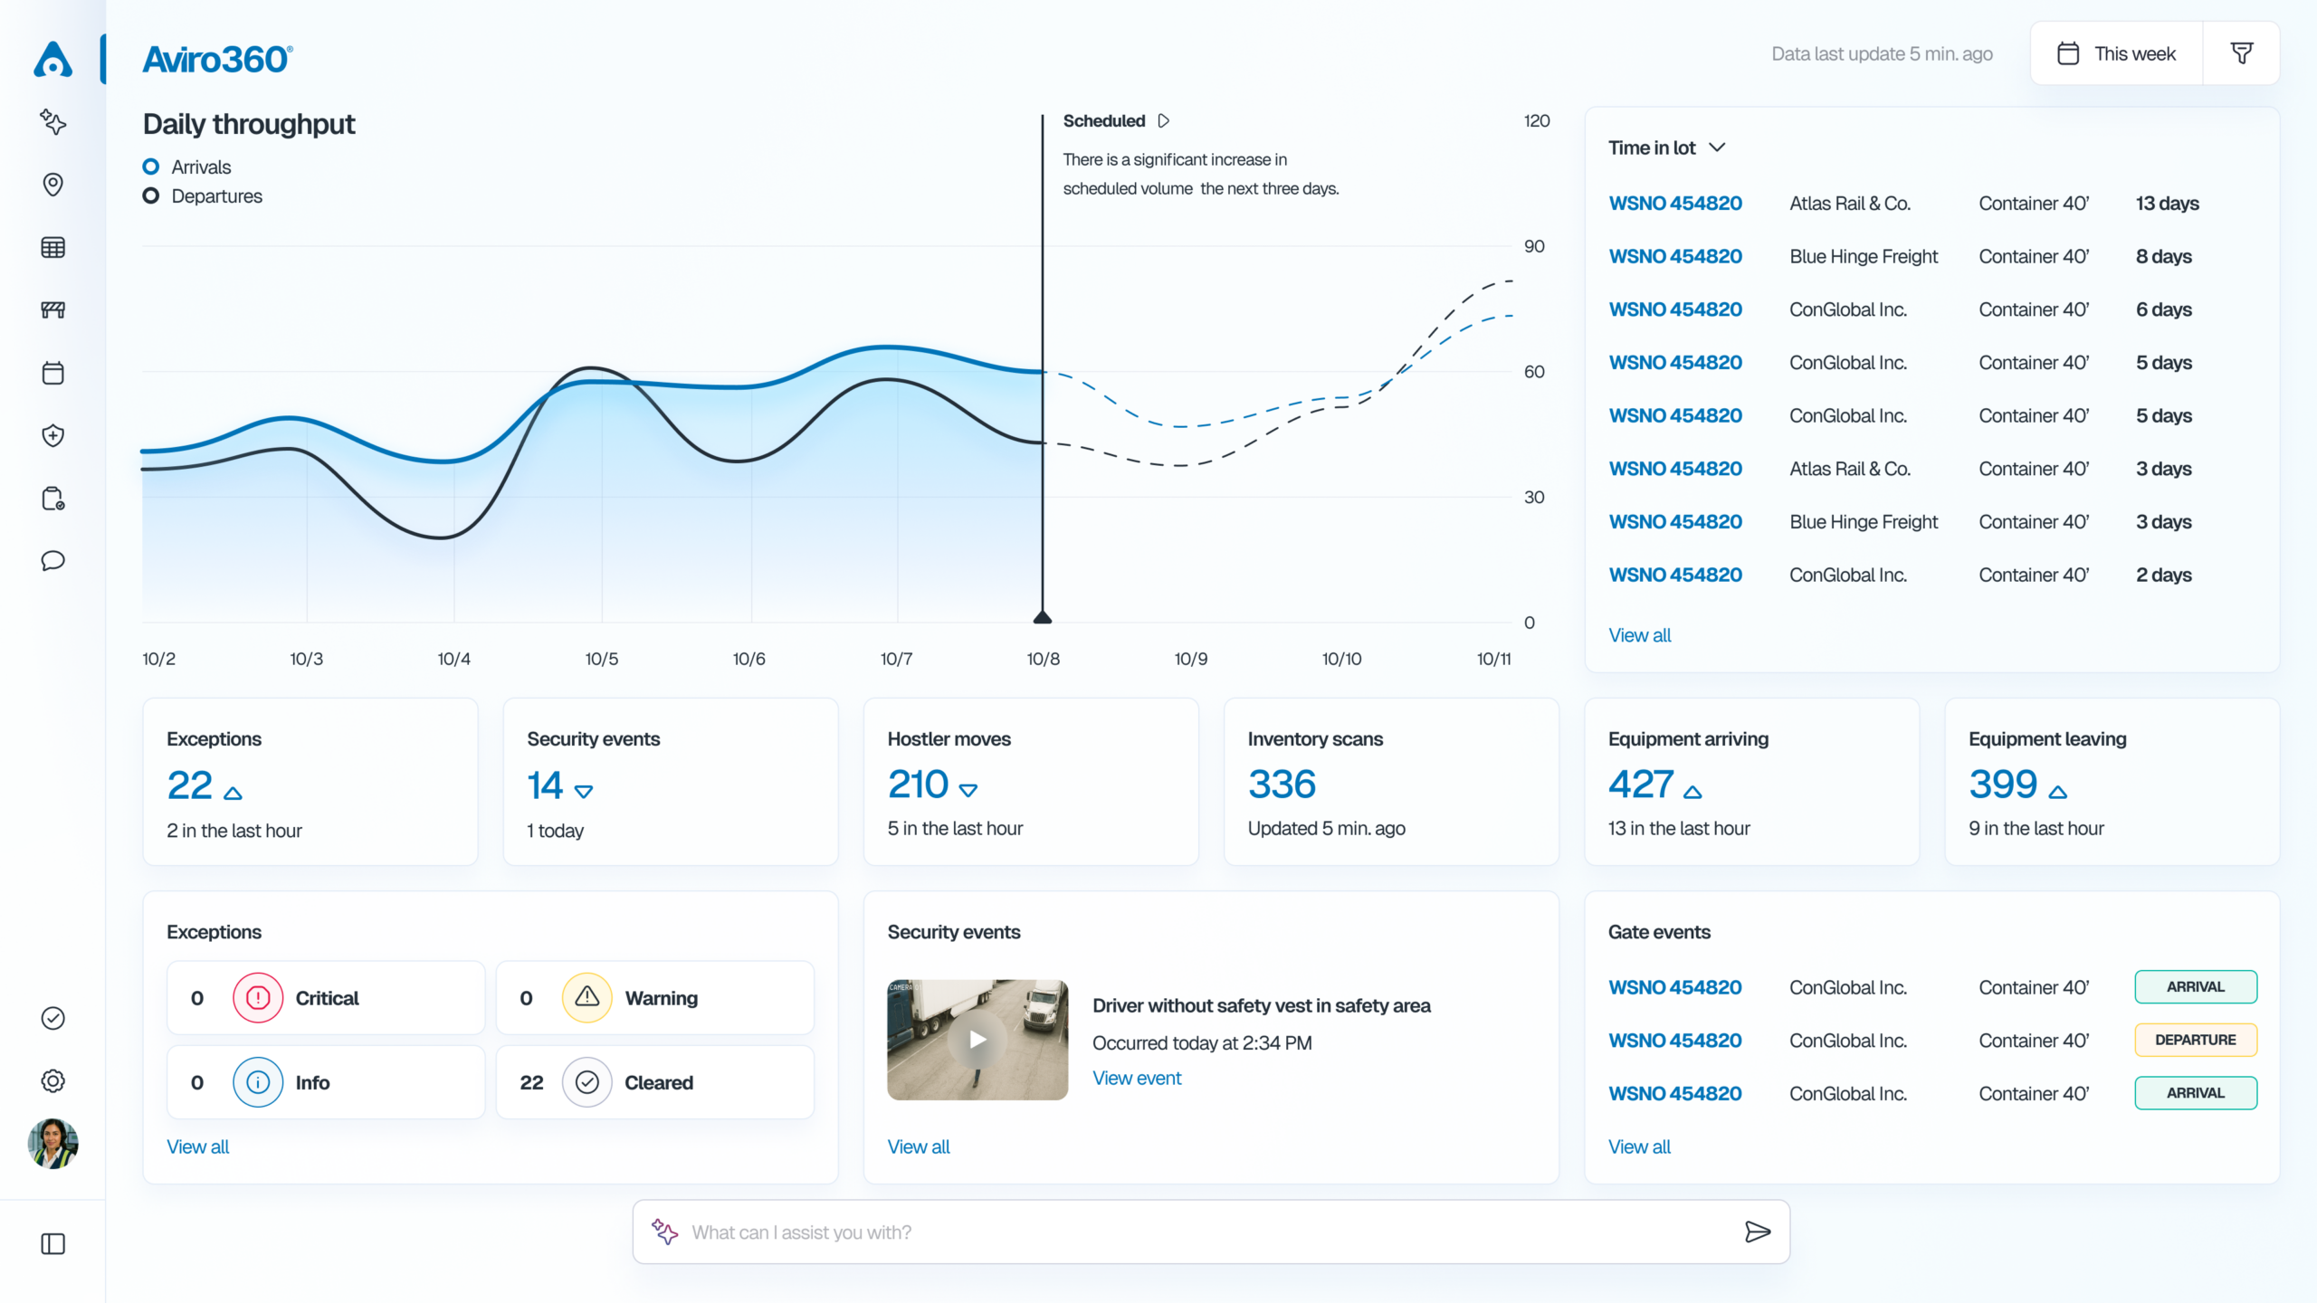Open the settings gear in sidebar

coord(53,1080)
